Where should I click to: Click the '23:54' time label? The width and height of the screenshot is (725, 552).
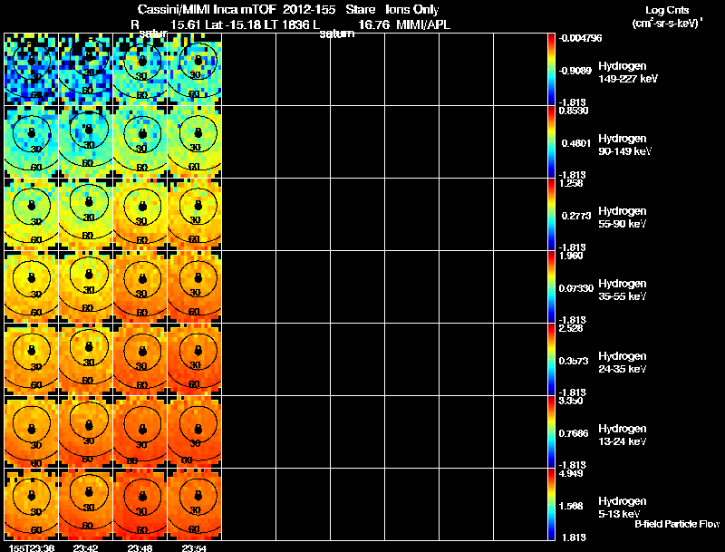(194, 547)
